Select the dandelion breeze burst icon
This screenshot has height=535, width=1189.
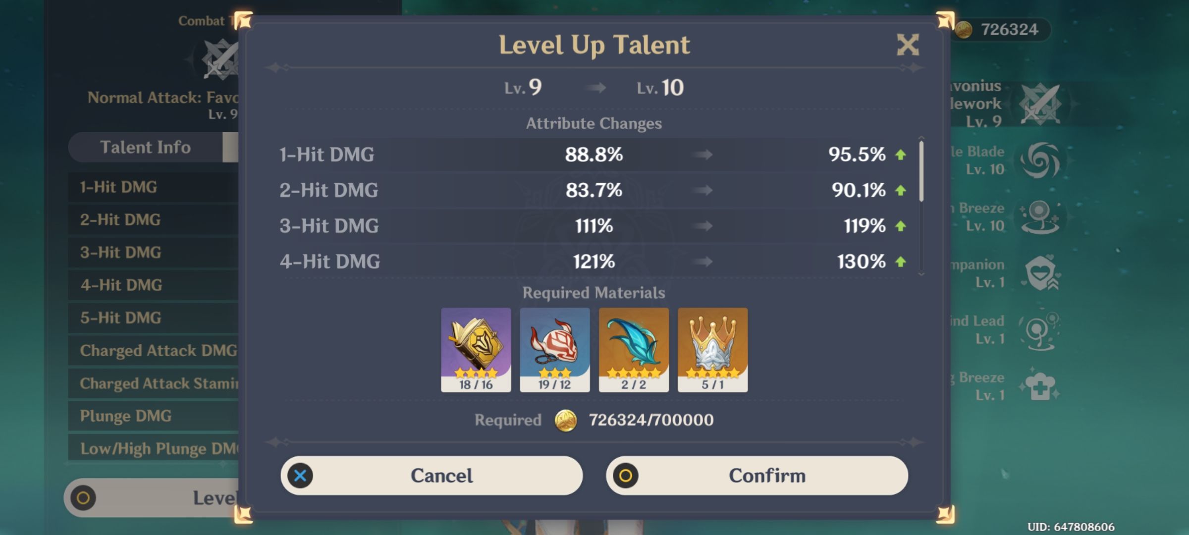(1040, 217)
